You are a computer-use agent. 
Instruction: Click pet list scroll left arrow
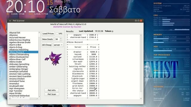(x=10, y=99)
